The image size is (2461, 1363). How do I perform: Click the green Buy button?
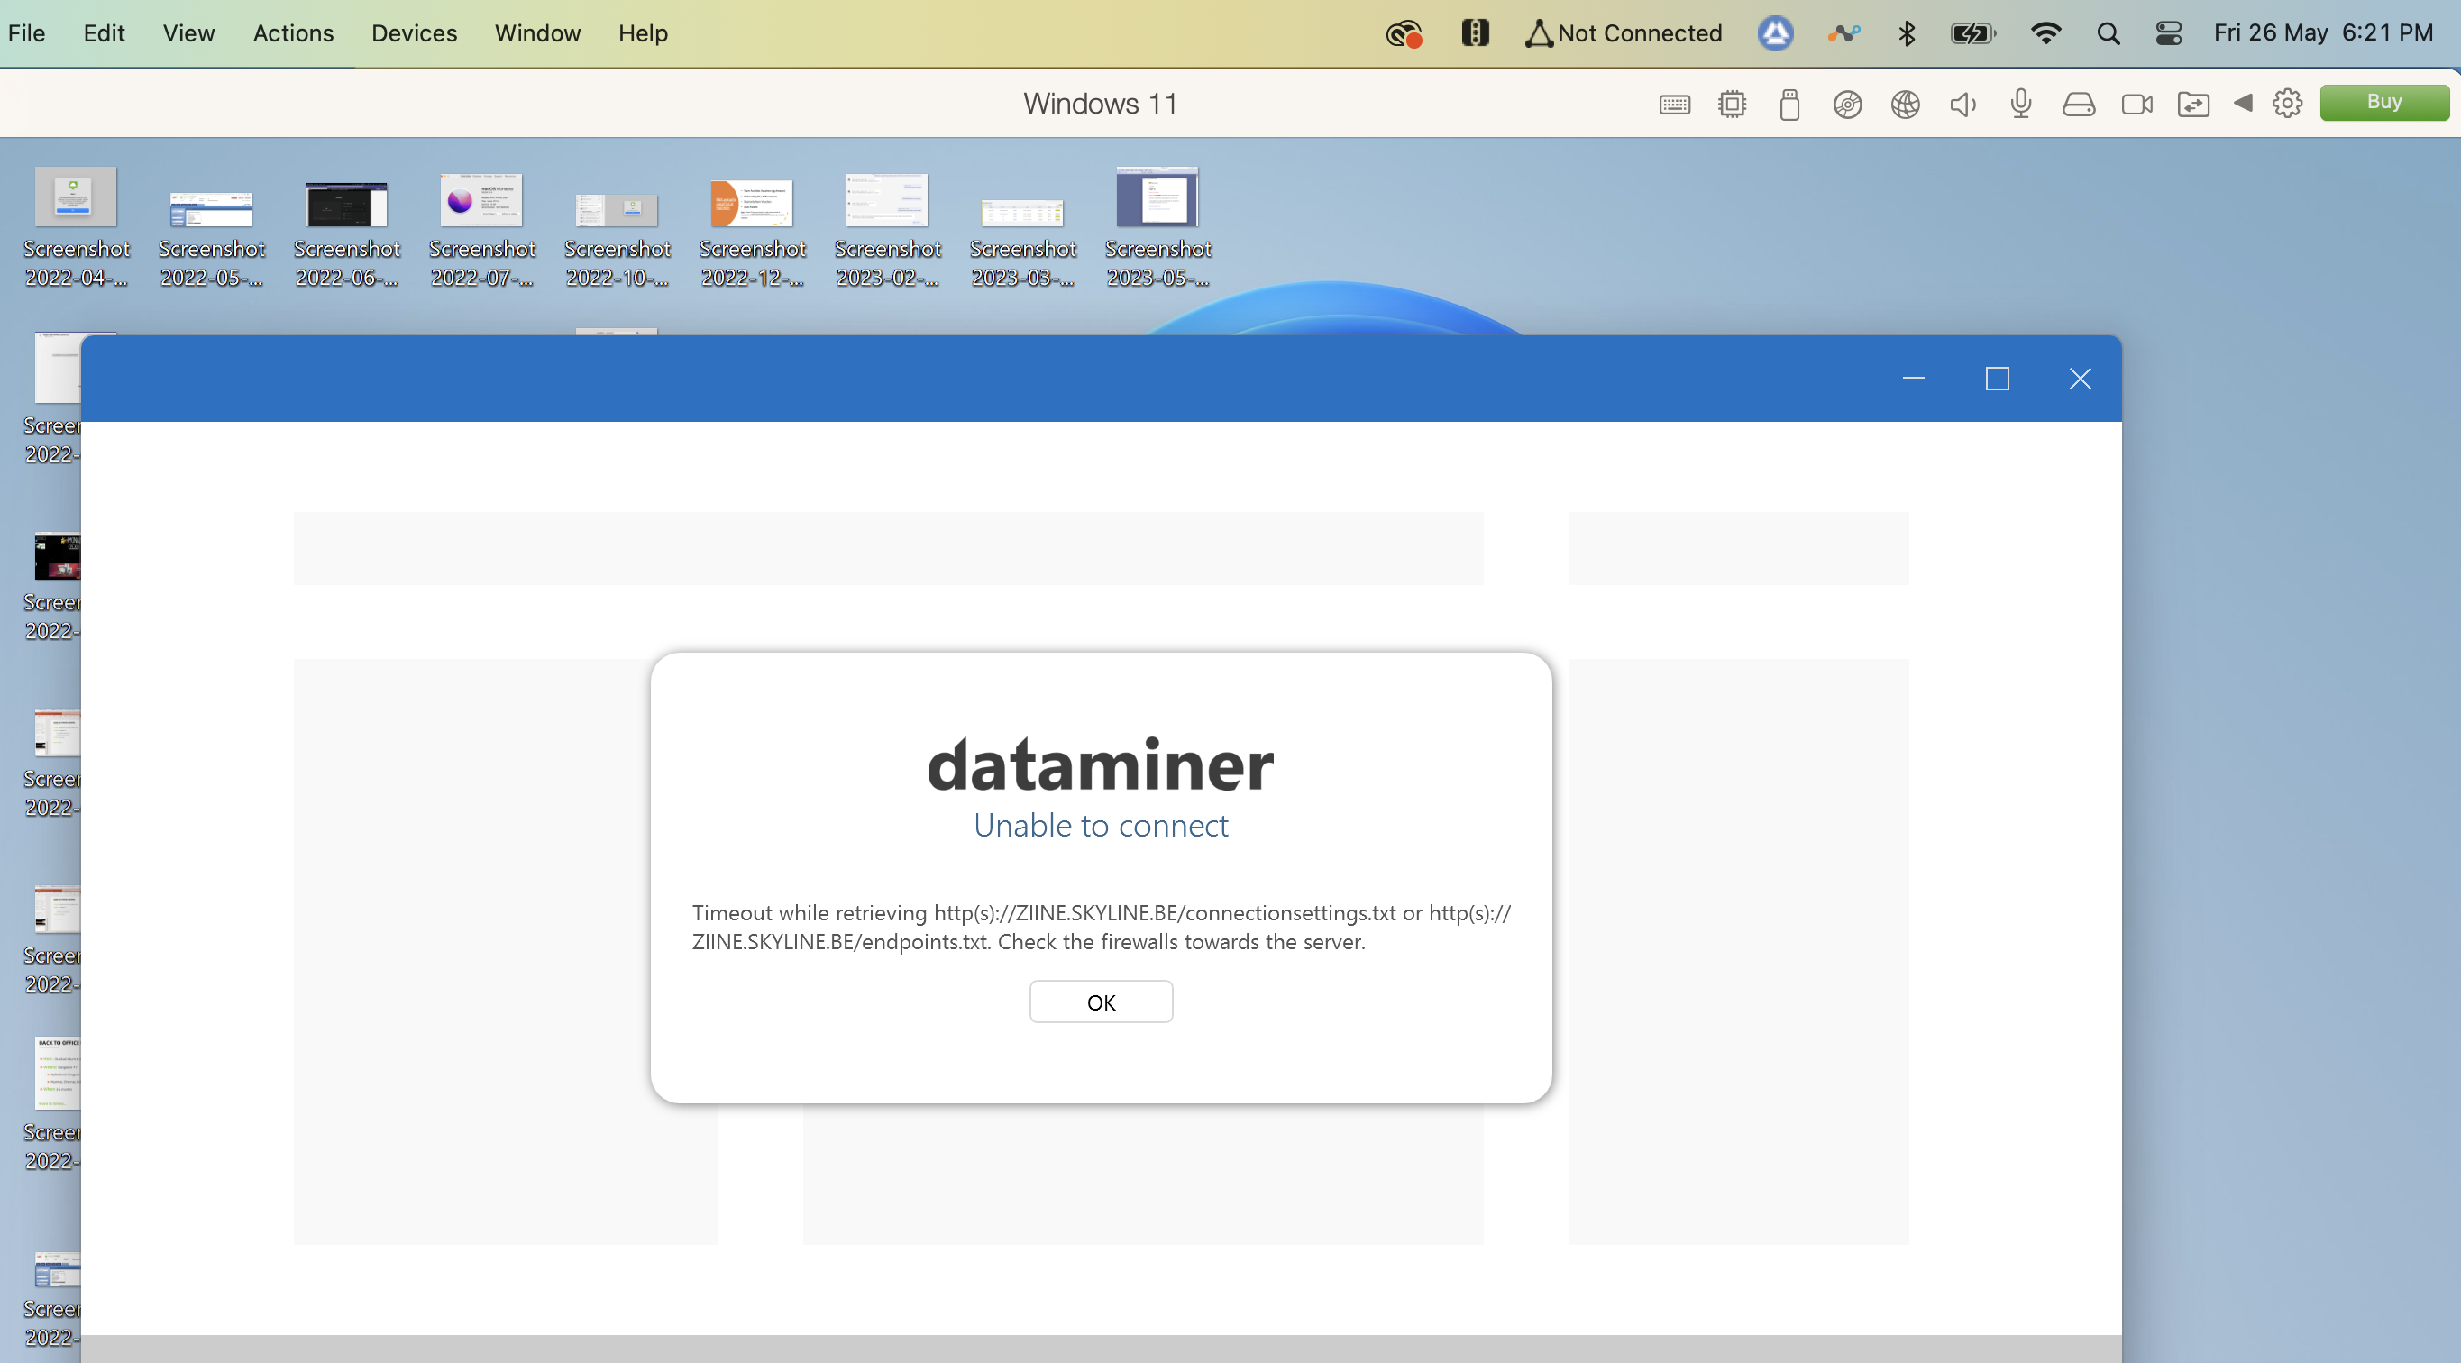pos(2383,102)
